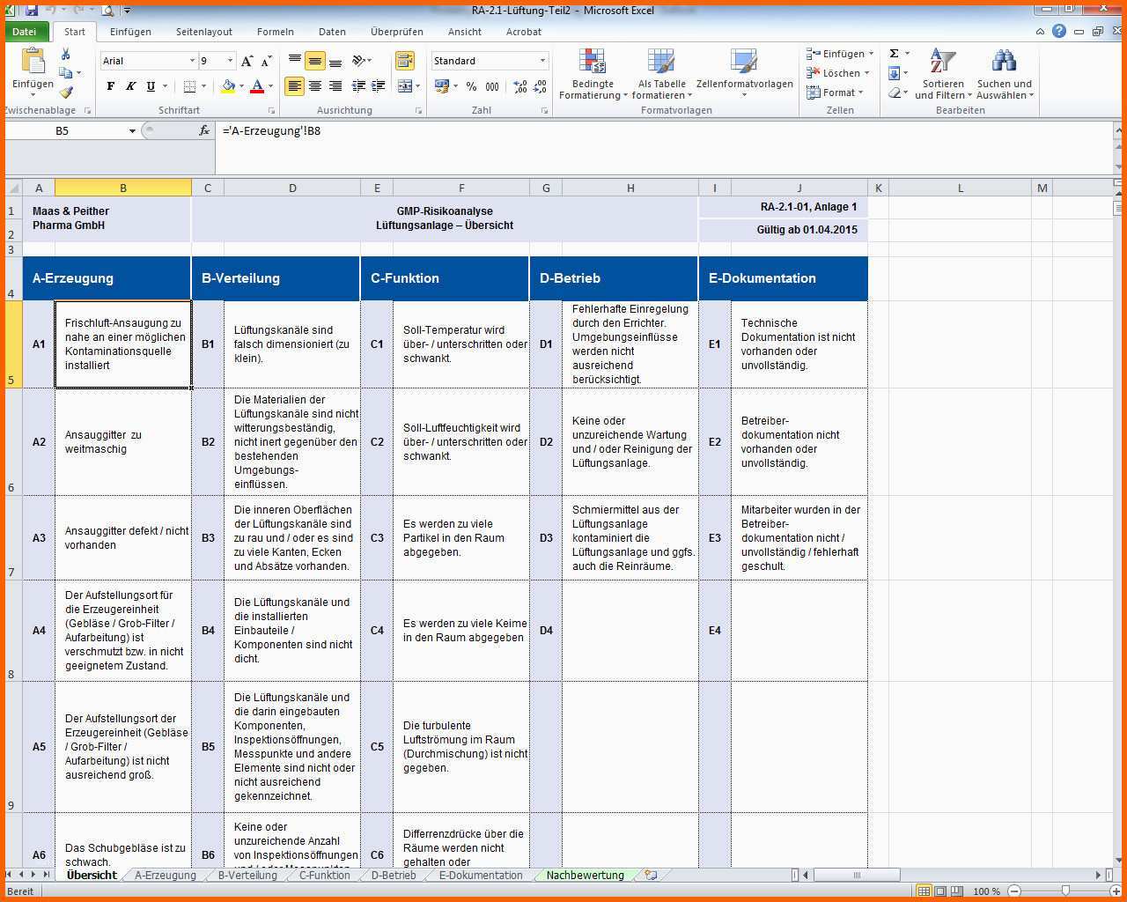
Task: Increase indent in alignment group
Action: (379, 86)
